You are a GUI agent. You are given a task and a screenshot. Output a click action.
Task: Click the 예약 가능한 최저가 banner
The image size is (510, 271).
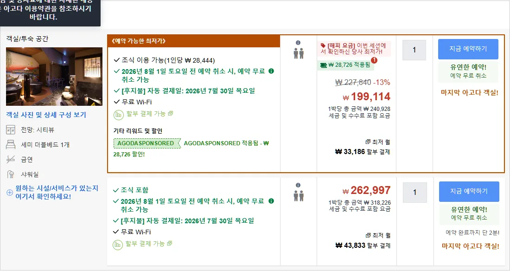coord(194,41)
